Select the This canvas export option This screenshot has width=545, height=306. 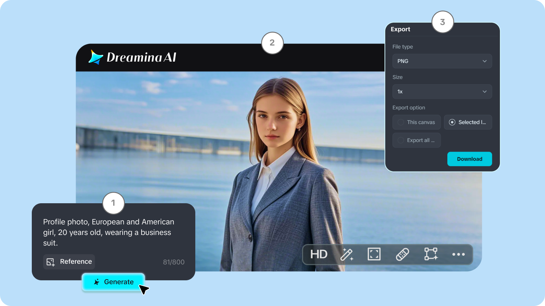(x=416, y=122)
